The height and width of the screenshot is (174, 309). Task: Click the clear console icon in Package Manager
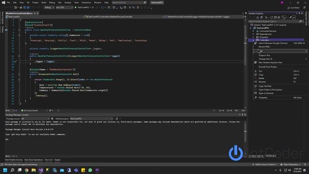click(x=117, y=119)
